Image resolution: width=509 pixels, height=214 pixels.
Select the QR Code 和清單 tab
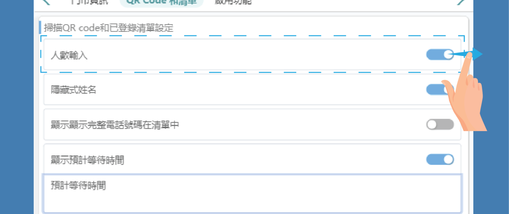pyautogui.click(x=162, y=2)
